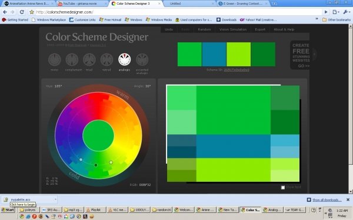Image resolution: width=353 pixels, height=220 pixels.
Task: Click the help icon in the system tray
Action: [314, 210]
